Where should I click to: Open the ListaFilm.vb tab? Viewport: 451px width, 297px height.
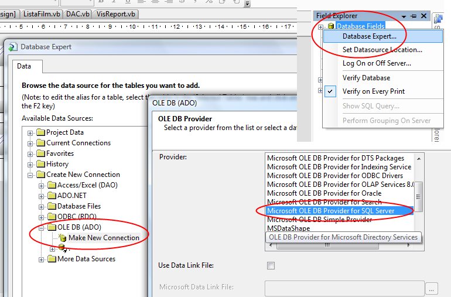(x=42, y=14)
